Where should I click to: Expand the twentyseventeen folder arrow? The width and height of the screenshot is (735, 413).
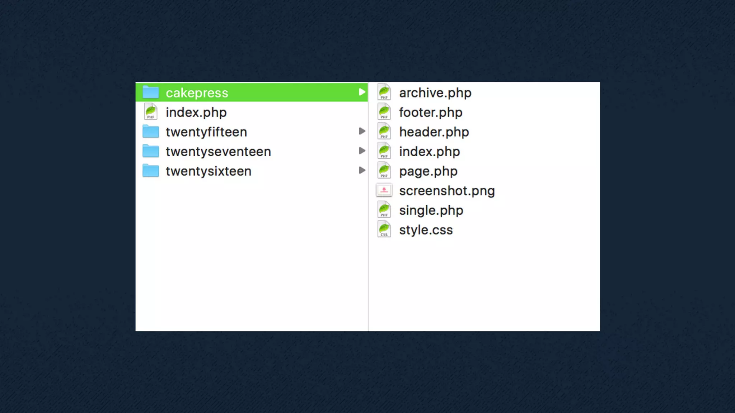(362, 151)
